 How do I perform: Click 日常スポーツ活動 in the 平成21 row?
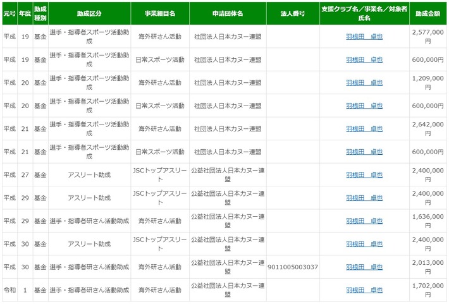click(160, 152)
